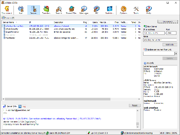This screenshot has height=135, width=180.
Task: Open the Options dialog
Action: 123,10
